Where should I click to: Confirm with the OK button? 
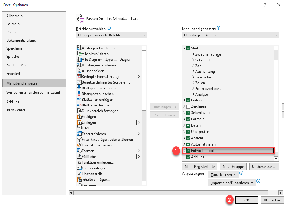click(x=247, y=200)
